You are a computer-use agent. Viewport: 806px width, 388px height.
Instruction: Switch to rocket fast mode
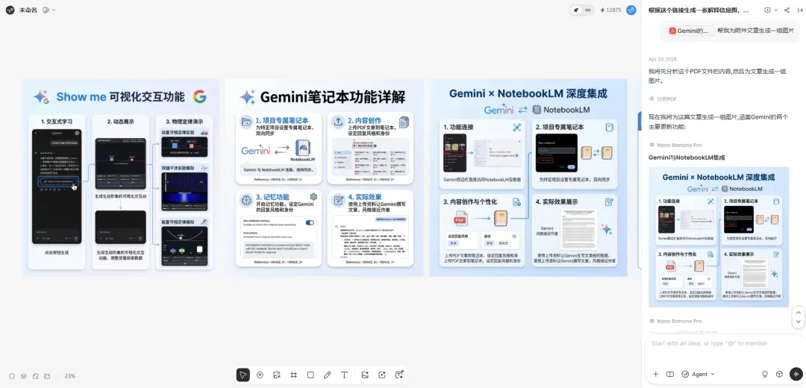[576, 10]
